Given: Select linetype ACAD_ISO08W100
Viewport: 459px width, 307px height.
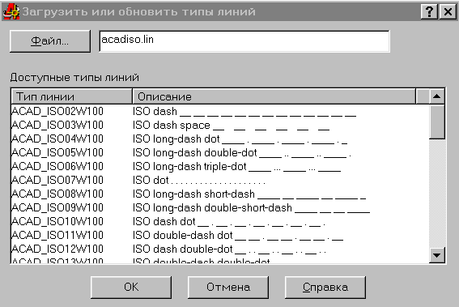Looking at the screenshot, I should point(57,194).
